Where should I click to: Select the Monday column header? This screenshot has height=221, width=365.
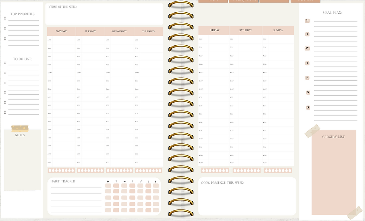pos(61,31)
